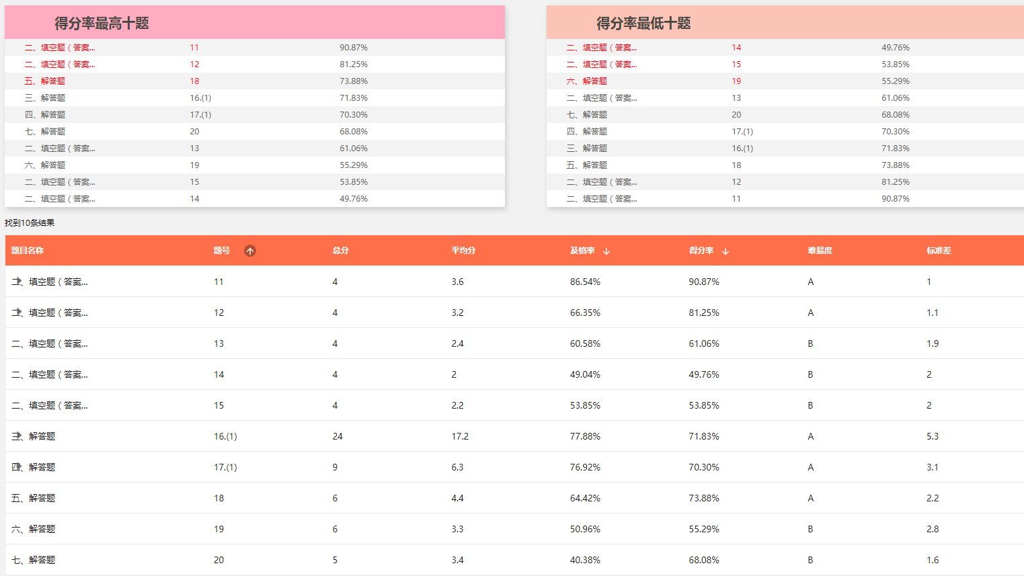Screen dimensions: 1024x576
Task: Select the 七、解答题 row in bottom table
Action: click(x=34, y=560)
